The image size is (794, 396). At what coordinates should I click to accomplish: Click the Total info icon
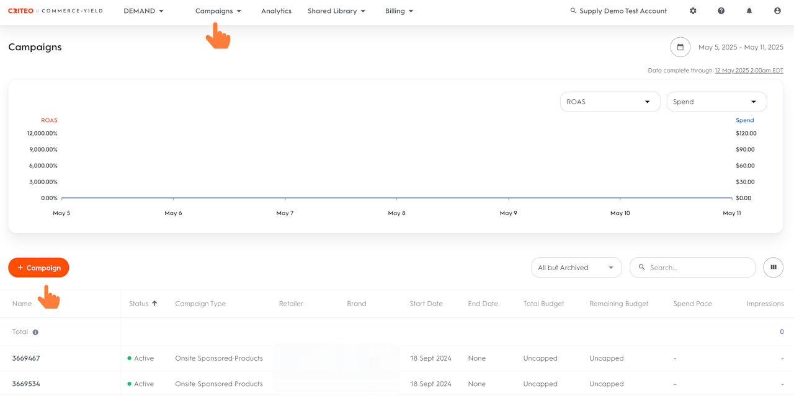coord(35,332)
